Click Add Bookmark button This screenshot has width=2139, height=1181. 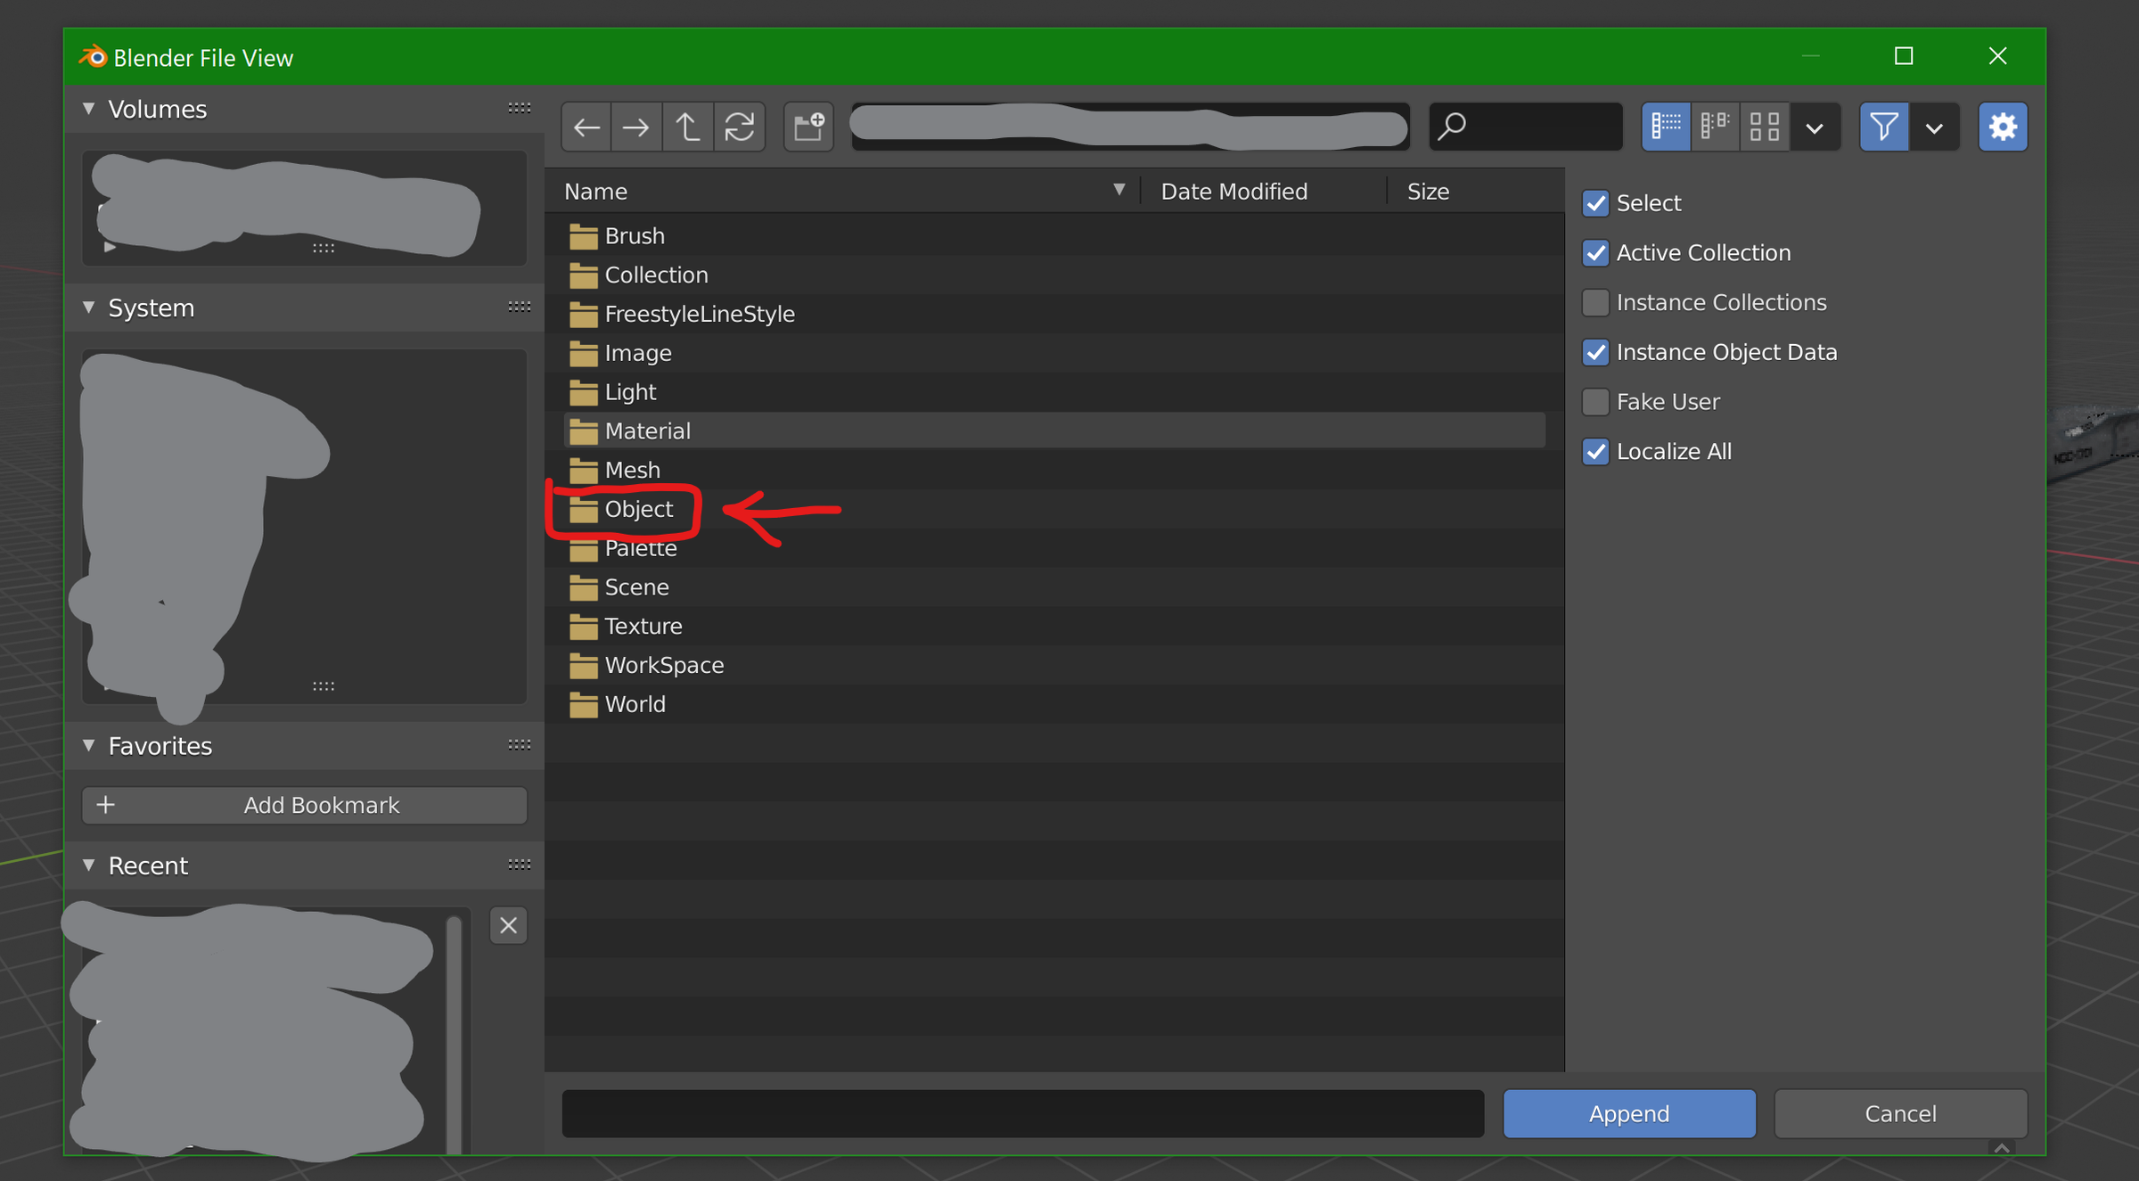click(304, 805)
